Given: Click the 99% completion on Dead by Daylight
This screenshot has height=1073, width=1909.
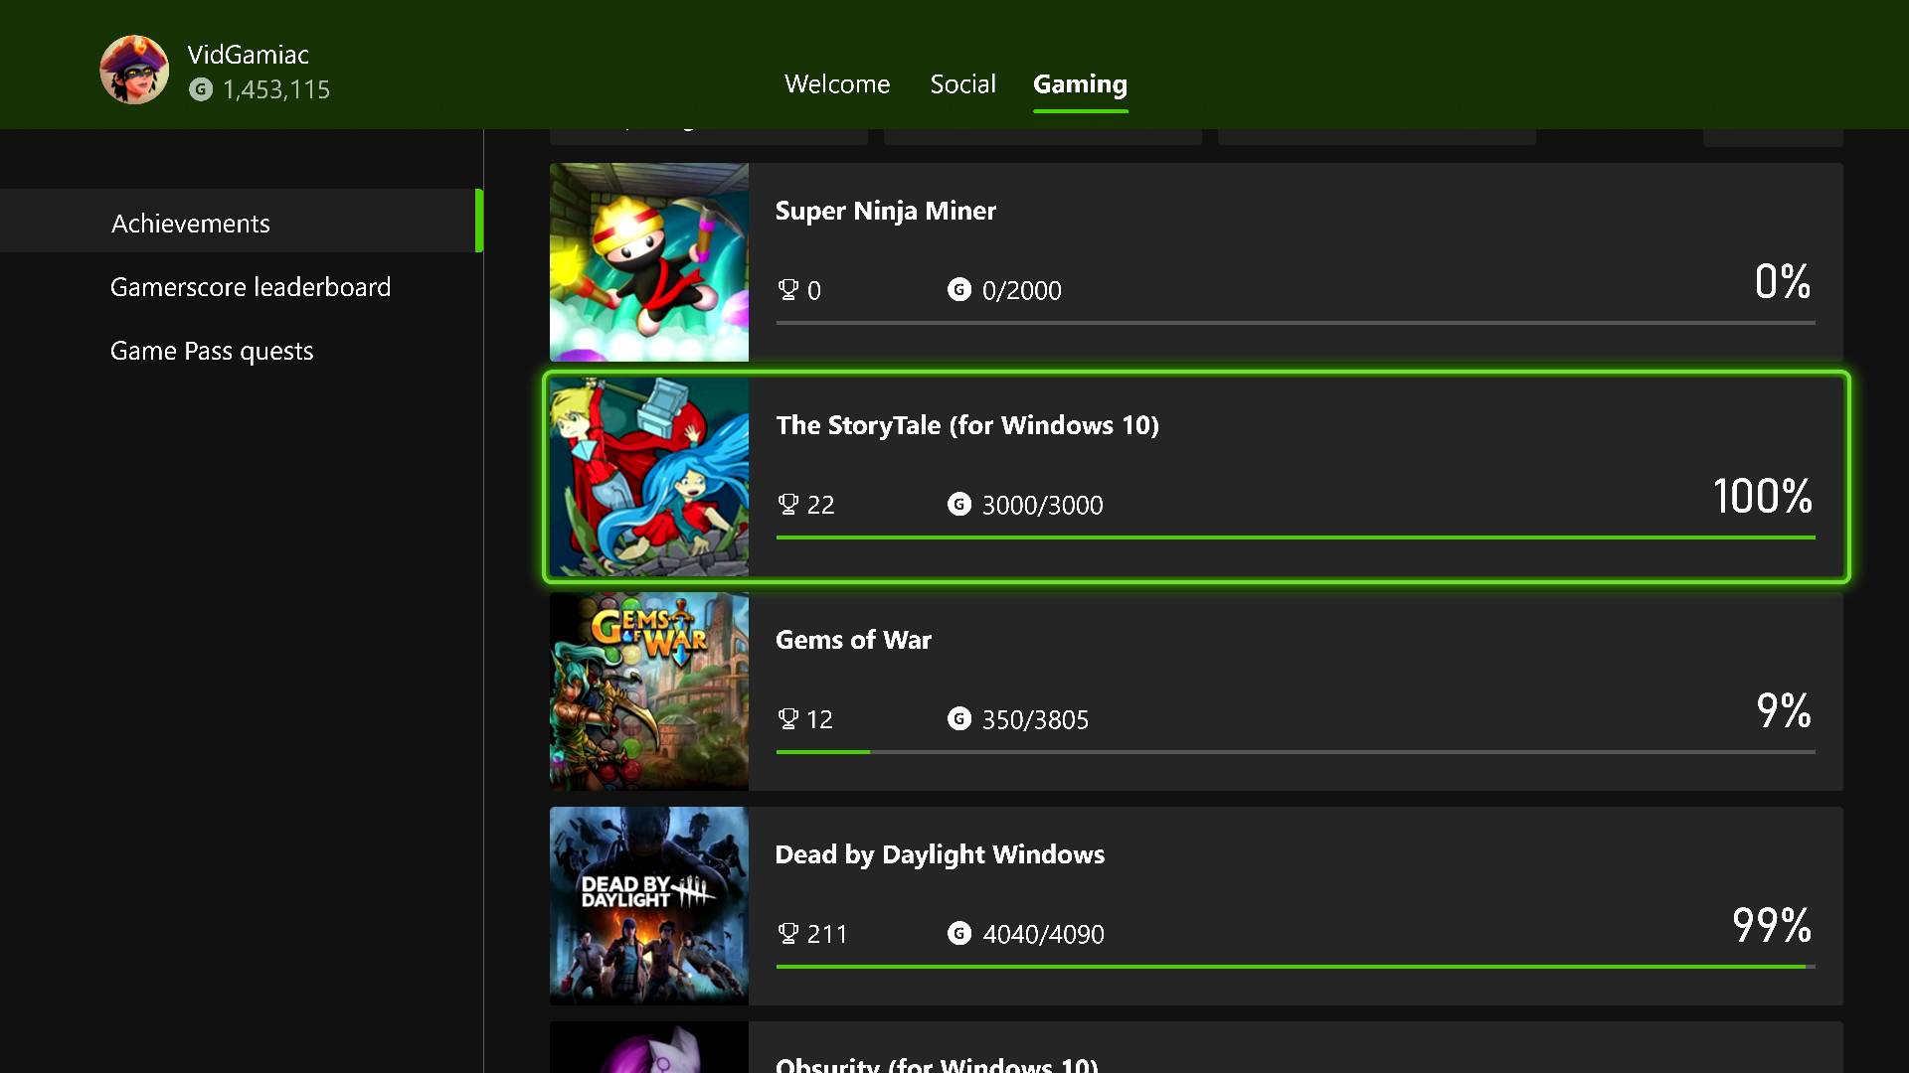Looking at the screenshot, I should [1772, 925].
